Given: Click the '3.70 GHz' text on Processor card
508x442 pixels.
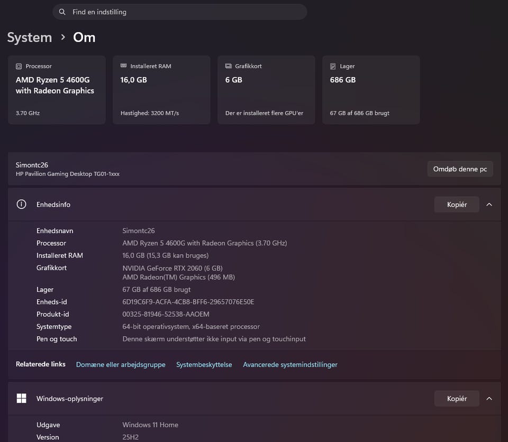Looking at the screenshot, I should pos(28,113).
